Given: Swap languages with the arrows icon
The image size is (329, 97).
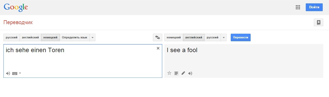Looking at the screenshot, I should [x=158, y=37].
